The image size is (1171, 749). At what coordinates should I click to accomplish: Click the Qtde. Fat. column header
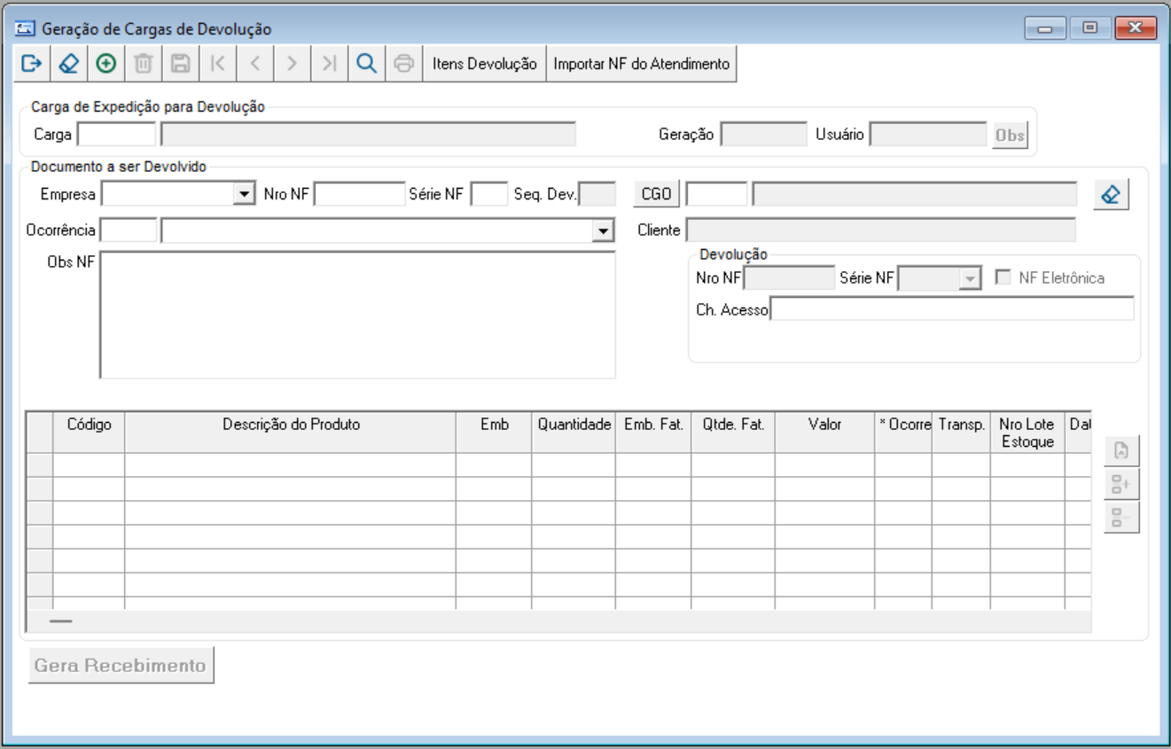tap(733, 432)
